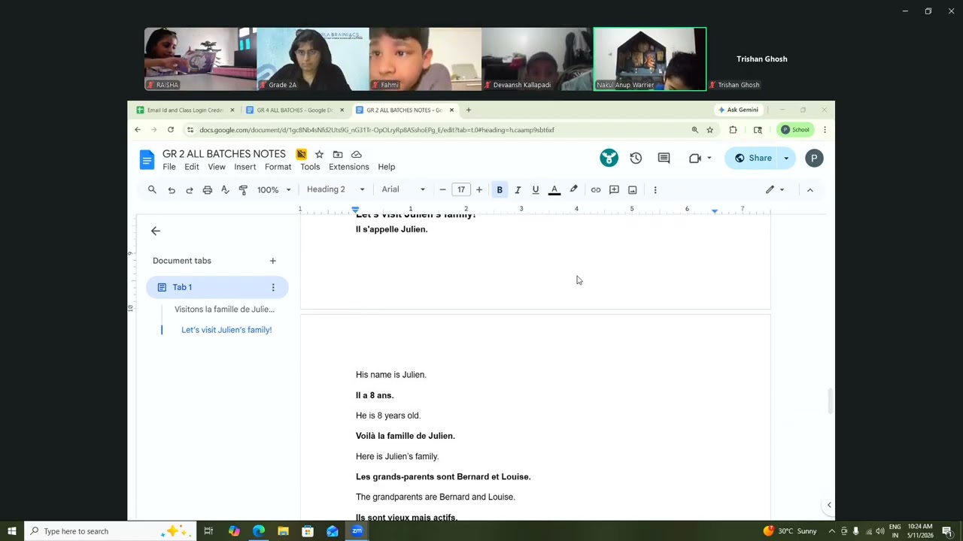Jump to Visitons la famille de Julie heading
This screenshot has width=963, height=541.
pos(224,309)
